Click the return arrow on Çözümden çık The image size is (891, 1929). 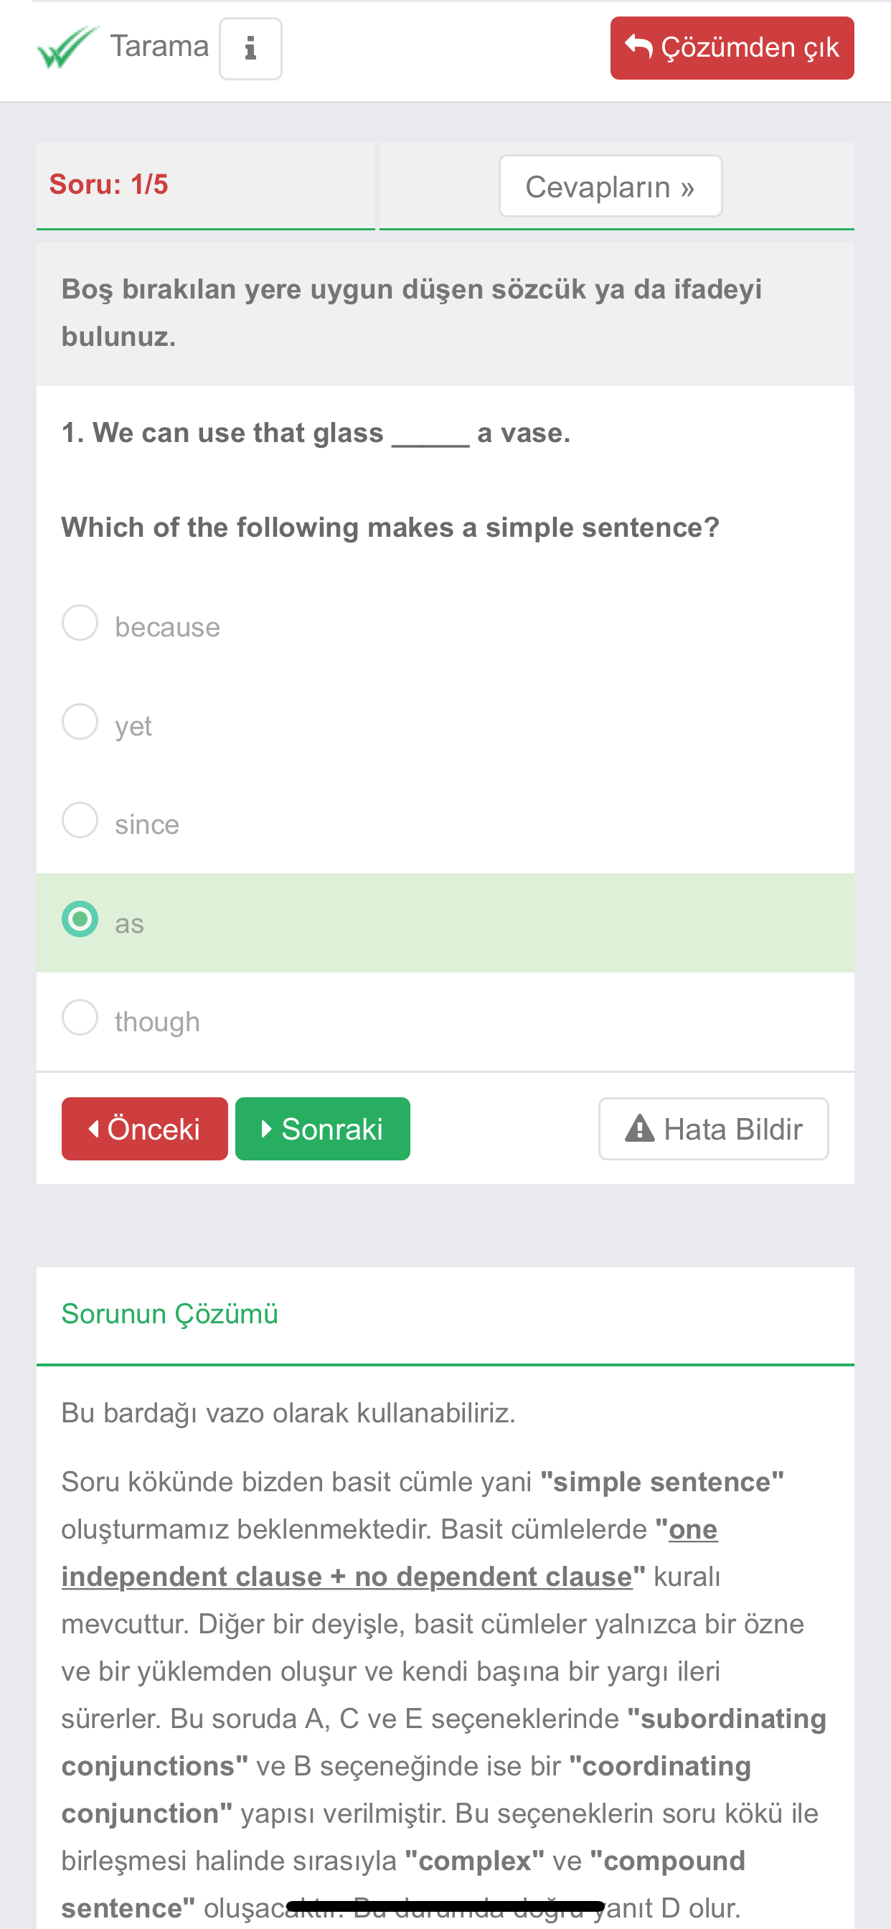coord(638,47)
